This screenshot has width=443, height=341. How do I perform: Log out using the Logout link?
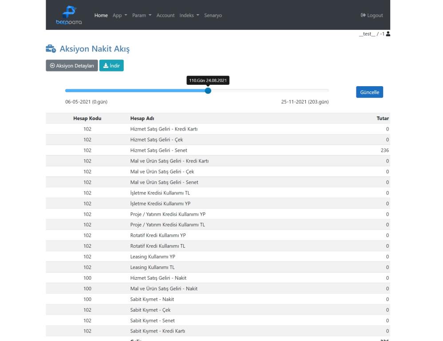[372, 15]
